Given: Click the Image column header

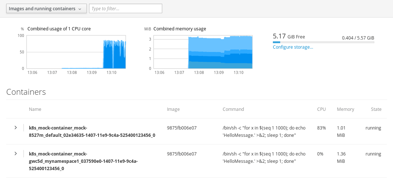Looking at the screenshot, I should point(173,109).
